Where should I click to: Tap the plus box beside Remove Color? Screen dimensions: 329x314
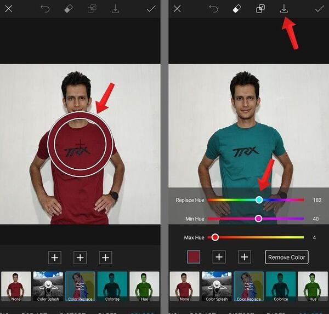tap(245, 257)
